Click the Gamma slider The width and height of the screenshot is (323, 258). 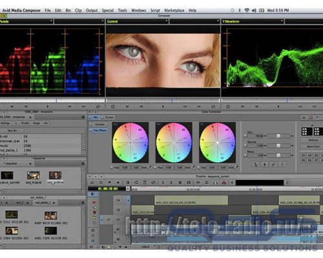pyautogui.click(x=278, y=146)
